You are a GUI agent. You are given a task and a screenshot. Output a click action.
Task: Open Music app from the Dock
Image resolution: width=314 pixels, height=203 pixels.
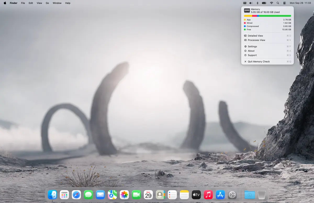208,195
